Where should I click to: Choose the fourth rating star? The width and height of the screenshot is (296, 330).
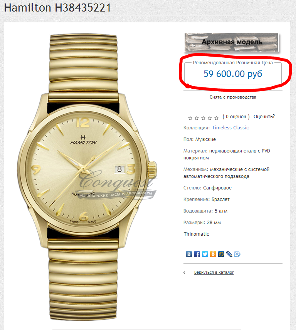pyautogui.click(x=210, y=118)
